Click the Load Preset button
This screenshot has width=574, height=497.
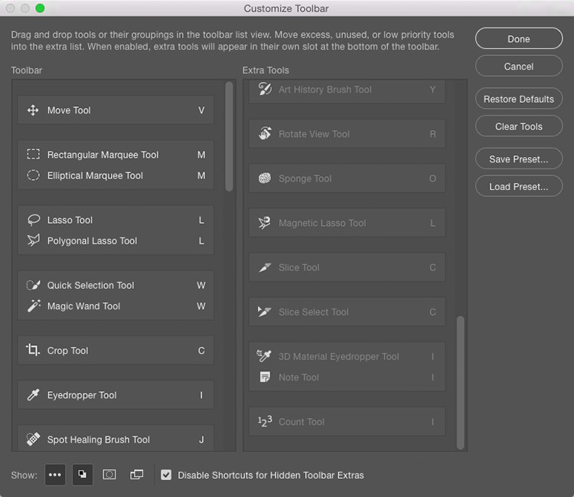coord(518,187)
